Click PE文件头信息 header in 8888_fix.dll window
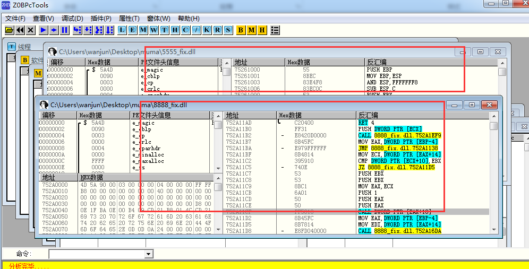The height and width of the screenshot is (269, 529). 170,115
